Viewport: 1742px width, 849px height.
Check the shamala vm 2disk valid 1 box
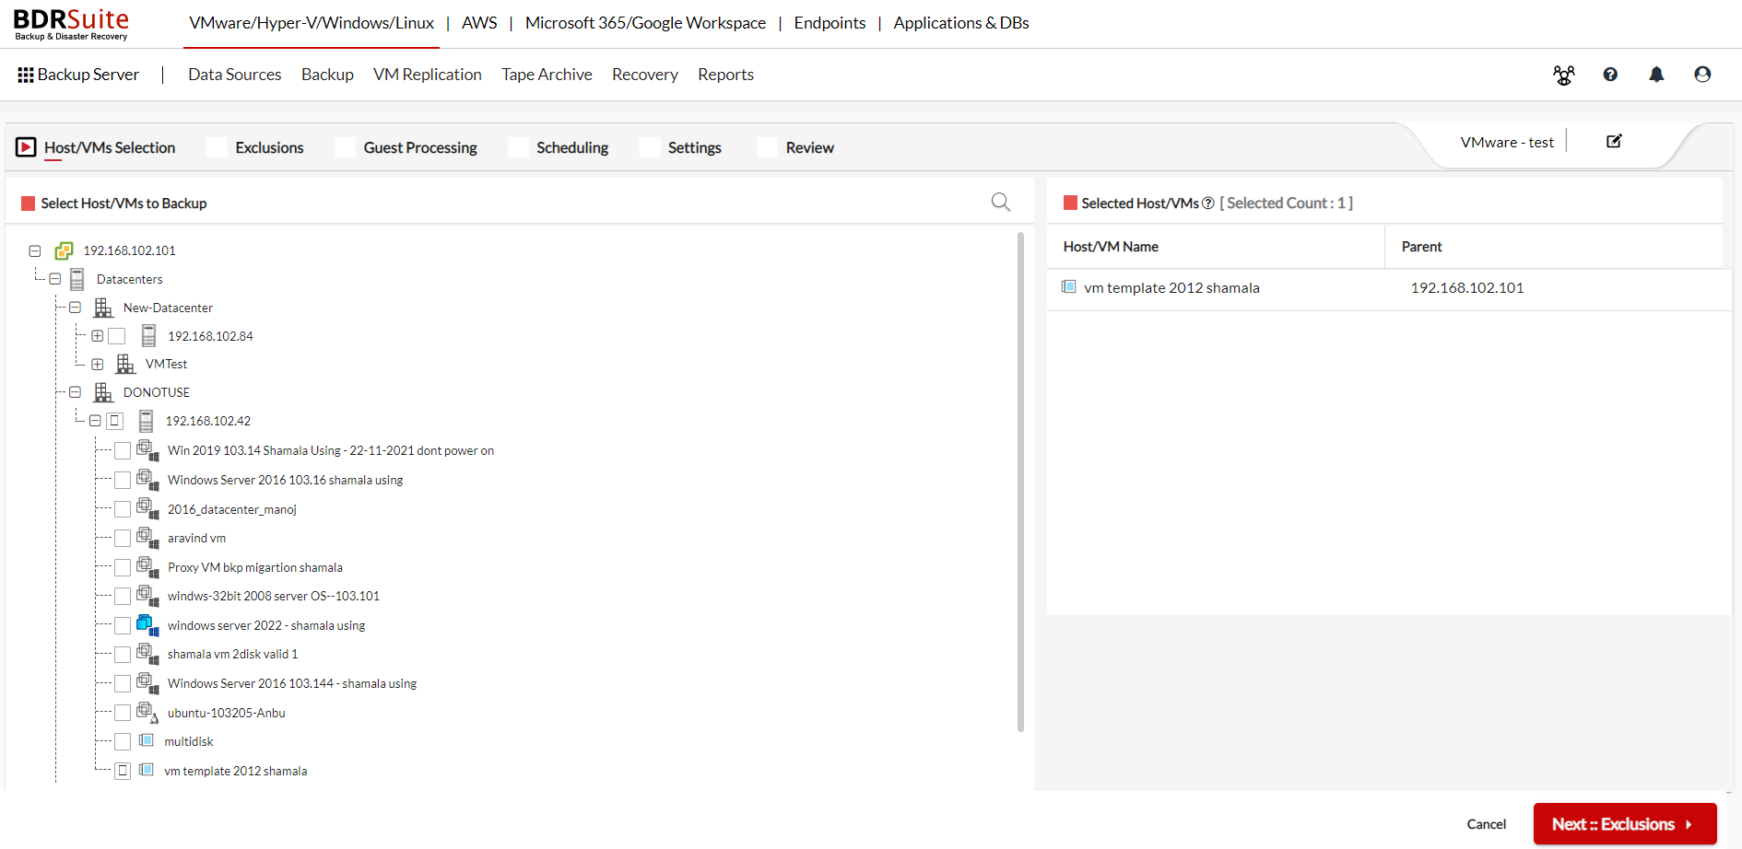[x=123, y=654]
